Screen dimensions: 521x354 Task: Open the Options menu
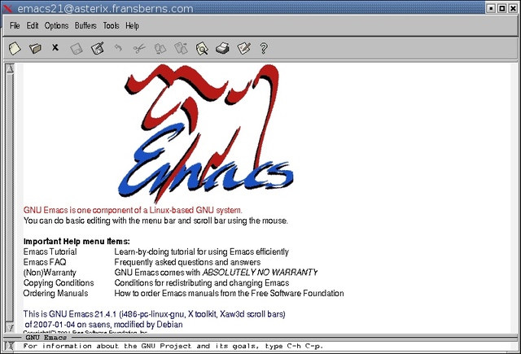coord(56,25)
